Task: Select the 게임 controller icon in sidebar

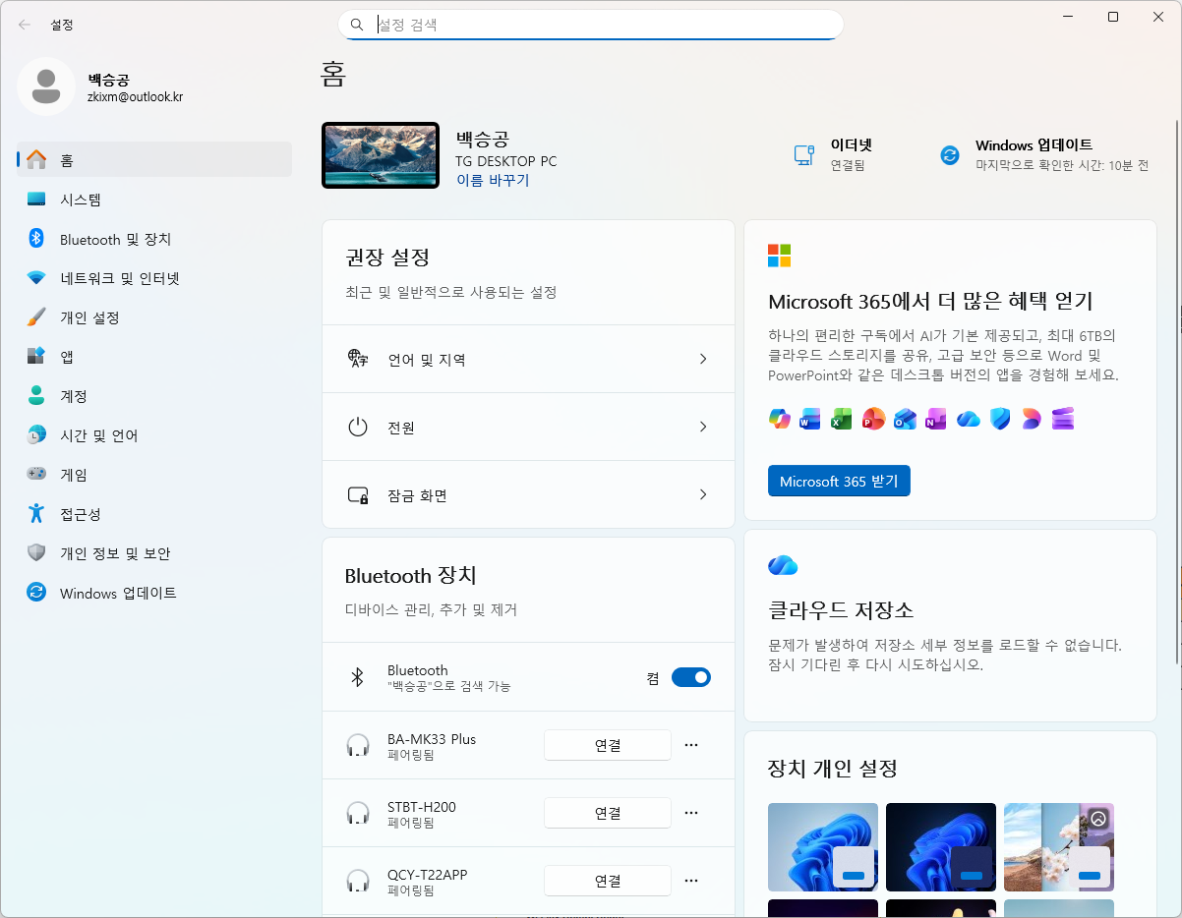Action: pyautogui.click(x=36, y=475)
